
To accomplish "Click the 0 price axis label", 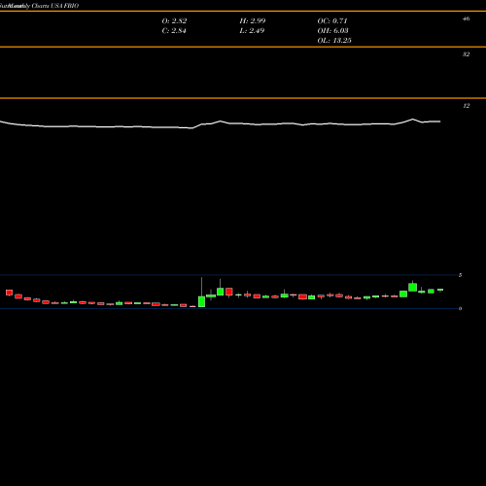I will (460, 308).
